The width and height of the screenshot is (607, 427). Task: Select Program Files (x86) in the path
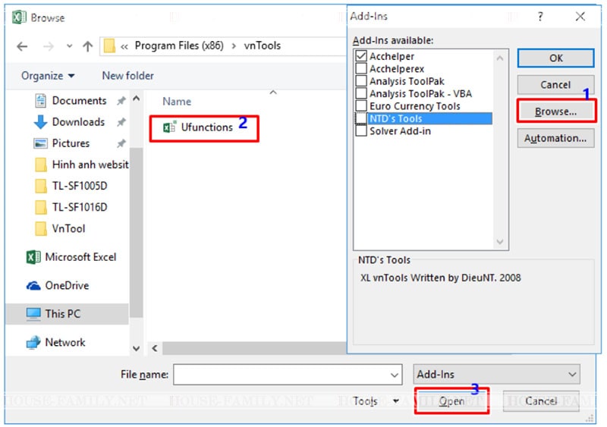point(179,46)
